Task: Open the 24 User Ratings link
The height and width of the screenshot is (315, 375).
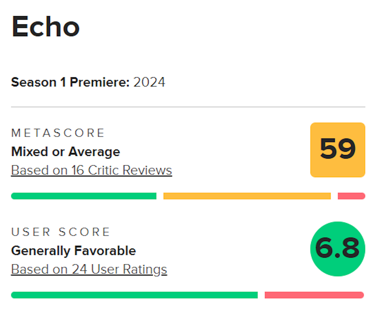Action: [x=89, y=269]
